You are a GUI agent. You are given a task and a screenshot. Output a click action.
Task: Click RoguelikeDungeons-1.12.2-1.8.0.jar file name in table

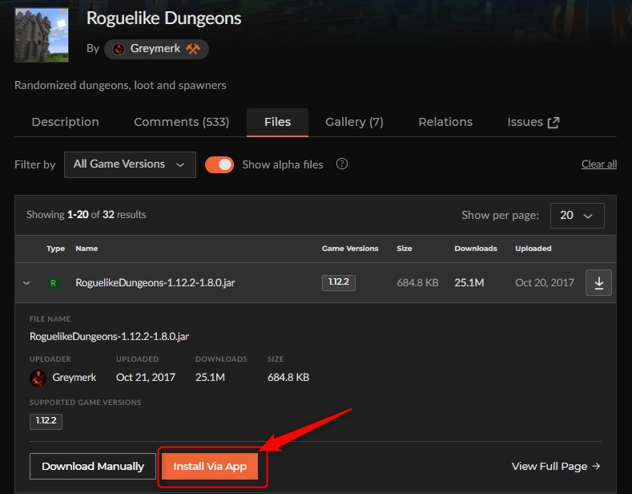click(x=155, y=282)
